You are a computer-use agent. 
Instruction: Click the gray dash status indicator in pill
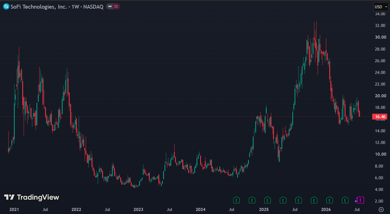coord(110,7)
